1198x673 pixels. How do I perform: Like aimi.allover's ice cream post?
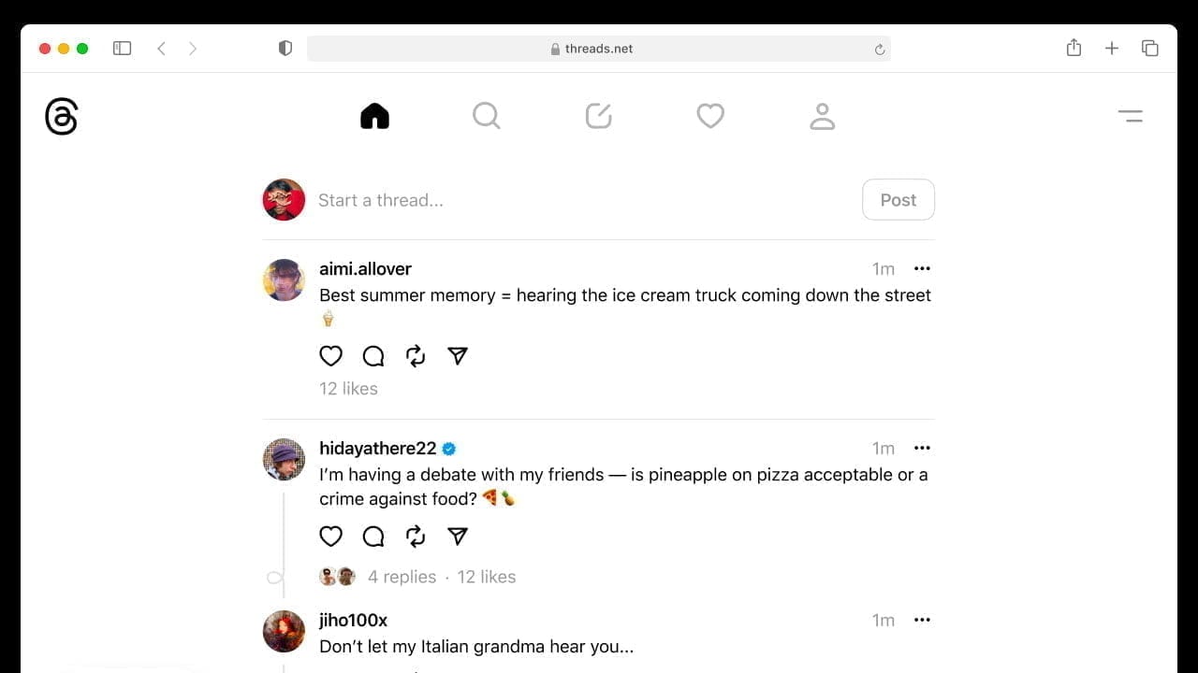pos(330,356)
